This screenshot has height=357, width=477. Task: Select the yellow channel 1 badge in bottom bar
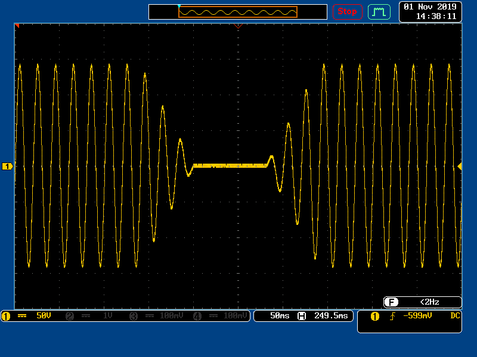click(x=6, y=316)
